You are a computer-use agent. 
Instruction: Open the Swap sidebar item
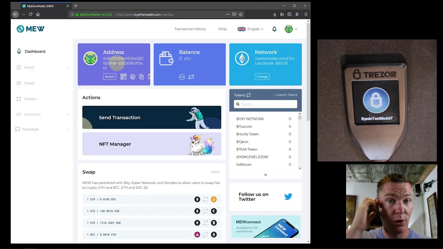(25, 83)
